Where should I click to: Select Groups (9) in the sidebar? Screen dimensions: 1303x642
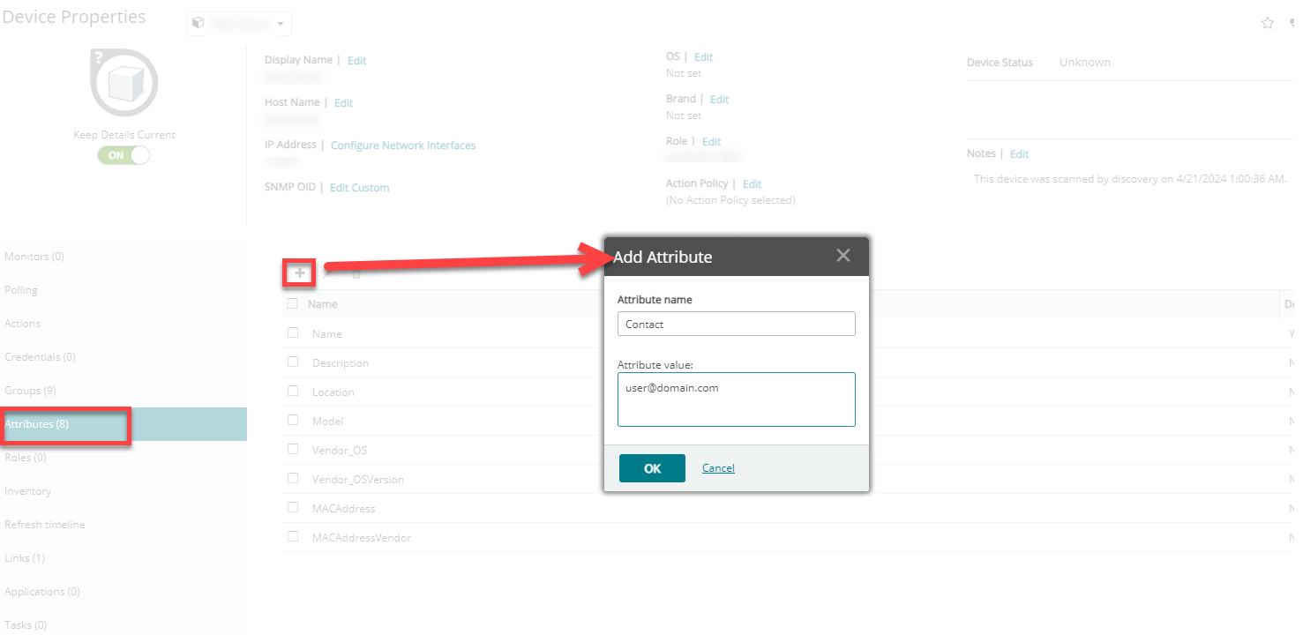30,391
